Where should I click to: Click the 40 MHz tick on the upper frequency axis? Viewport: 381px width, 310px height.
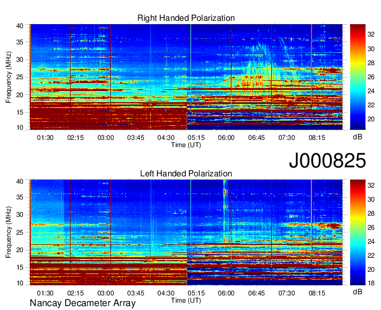point(20,26)
